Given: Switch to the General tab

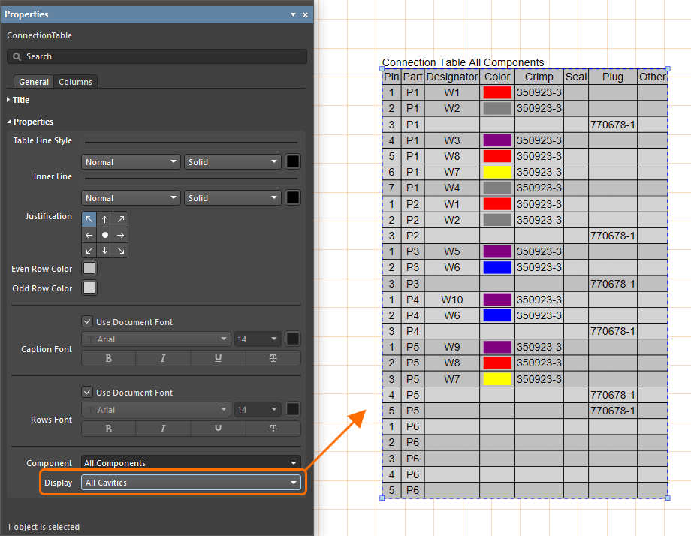Looking at the screenshot, I should click(34, 82).
